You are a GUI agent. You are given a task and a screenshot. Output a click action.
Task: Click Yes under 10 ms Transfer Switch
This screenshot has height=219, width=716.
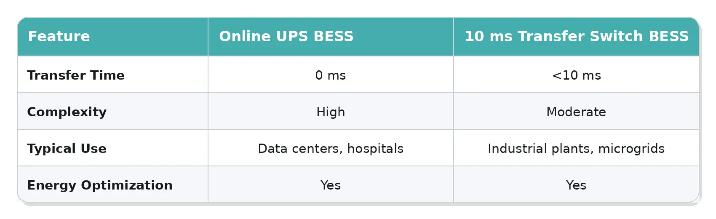(576, 185)
